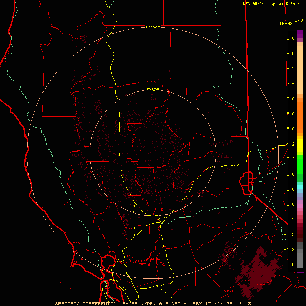
Task: Click the 50 NMI range ring label
Action: point(153,90)
